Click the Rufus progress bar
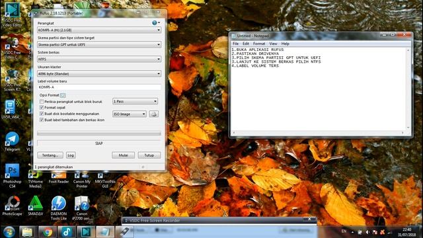The height and width of the screenshot is (238, 423). (x=99, y=134)
